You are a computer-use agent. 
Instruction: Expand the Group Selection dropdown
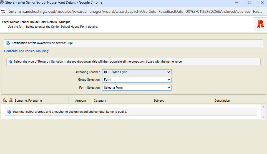[x=137, y=80]
